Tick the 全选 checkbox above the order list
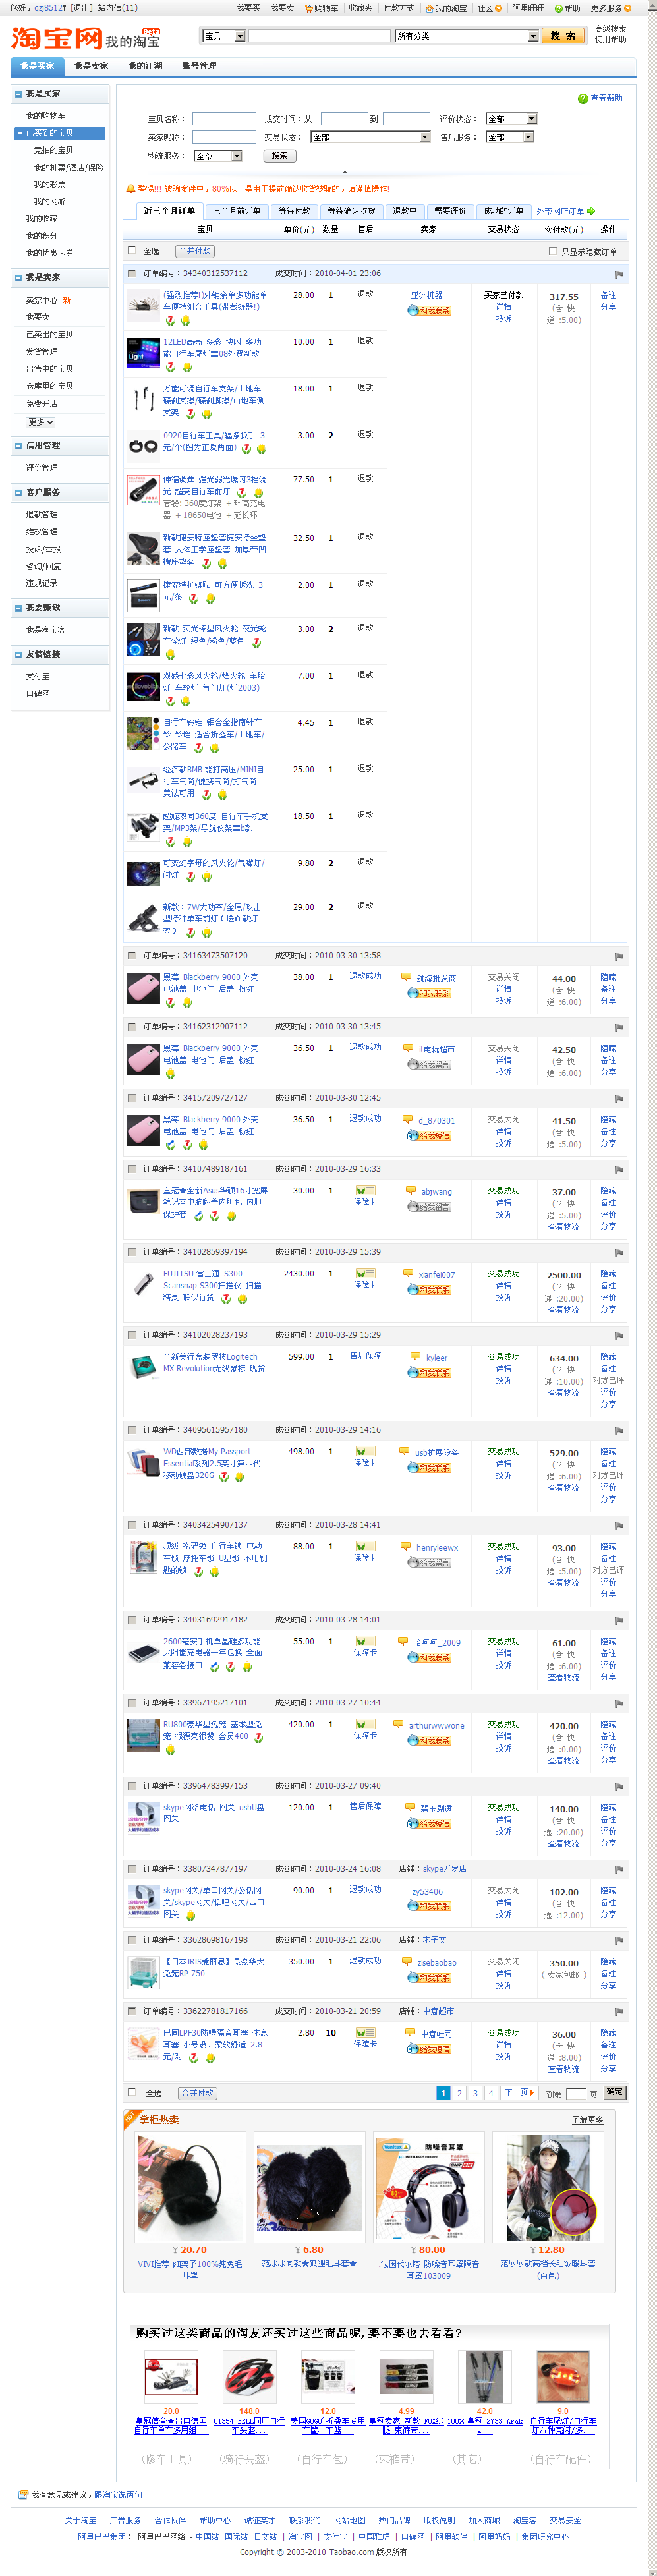This screenshot has width=657, height=2576. (131, 250)
